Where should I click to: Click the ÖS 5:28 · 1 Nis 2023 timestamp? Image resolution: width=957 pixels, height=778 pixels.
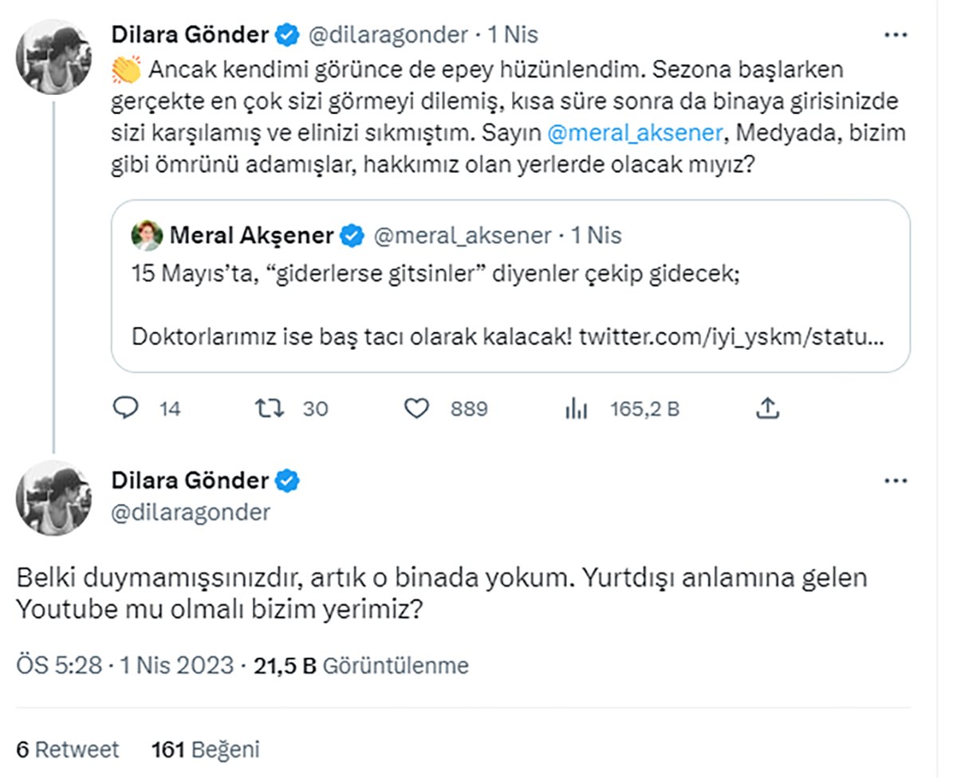pyautogui.click(x=125, y=666)
